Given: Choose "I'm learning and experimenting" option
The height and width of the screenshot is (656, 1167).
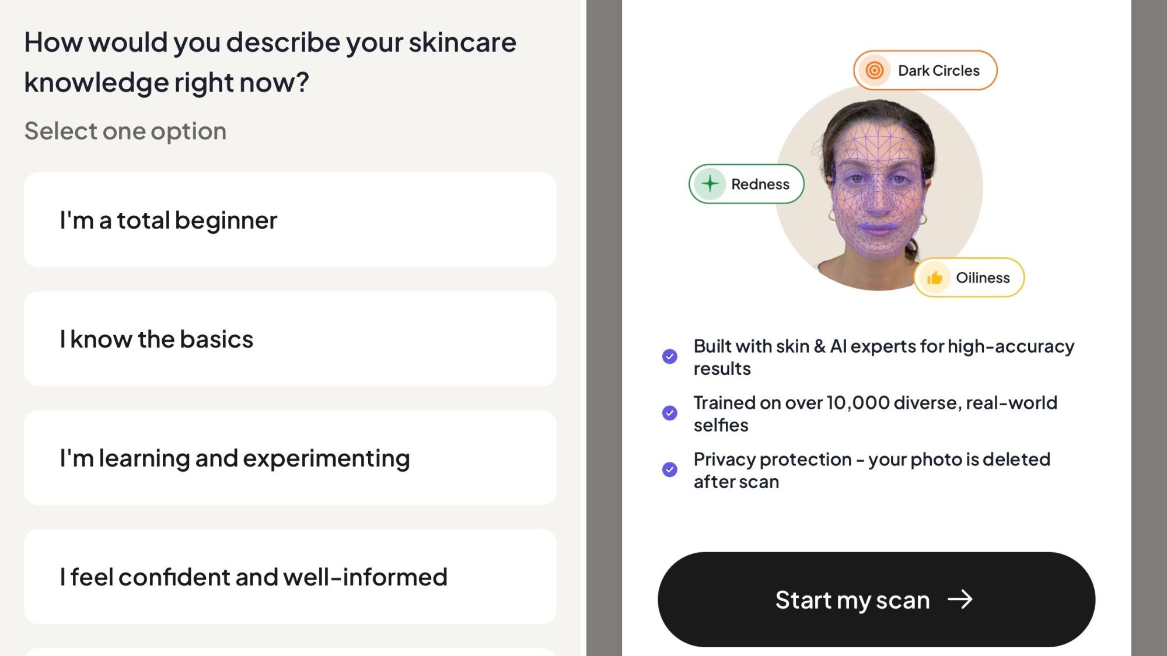Looking at the screenshot, I should point(290,458).
